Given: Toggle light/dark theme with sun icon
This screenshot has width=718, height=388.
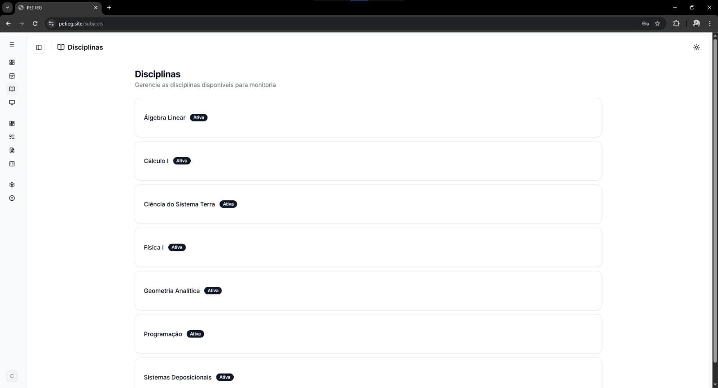Looking at the screenshot, I should coord(696,47).
